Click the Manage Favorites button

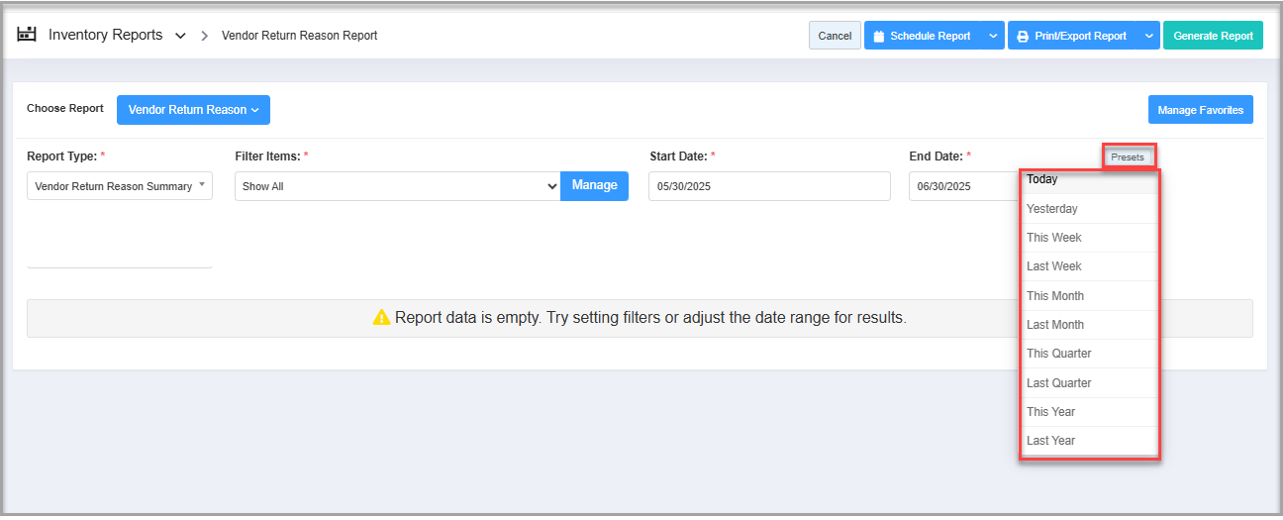(x=1200, y=110)
